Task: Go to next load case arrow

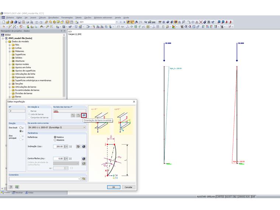Action: (x=124, y=22)
